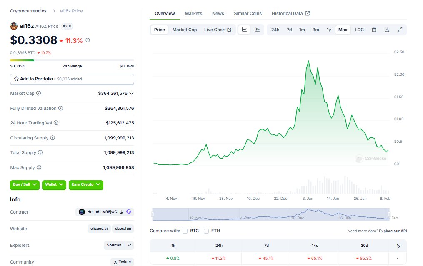Show Circulating Supply info icon
This screenshot has height=266, width=423.
[53, 138]
